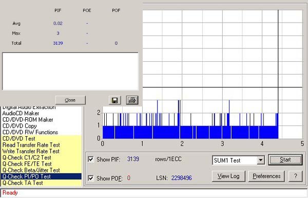The width and height of the screenshot is (308, 198).
Task: Click the PIF Avg value 0.02
Action: click(x=58, y=23)
